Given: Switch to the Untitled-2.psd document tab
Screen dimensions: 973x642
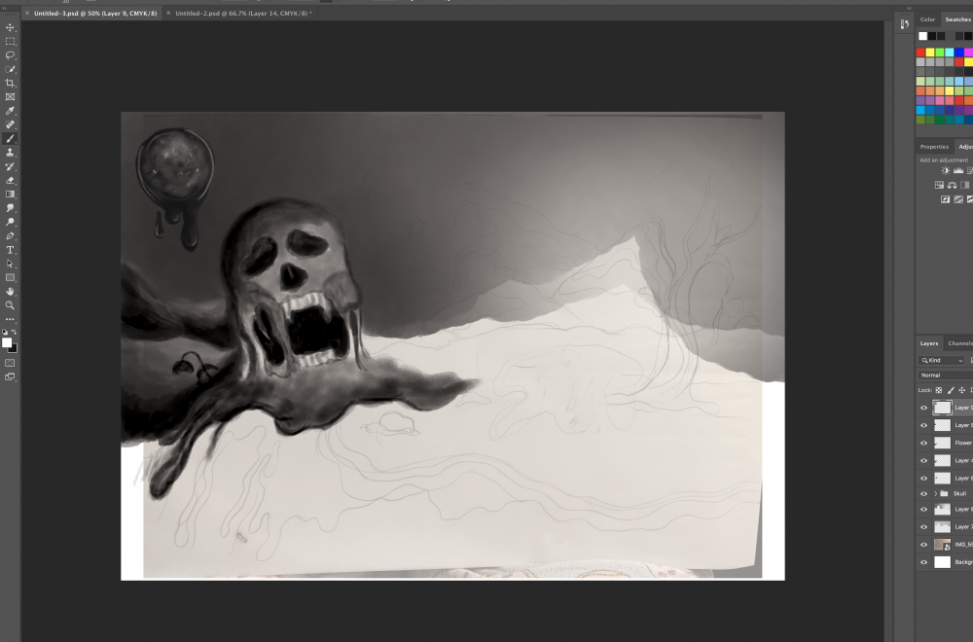Looking at the screenshot, I should pos(241,14).
